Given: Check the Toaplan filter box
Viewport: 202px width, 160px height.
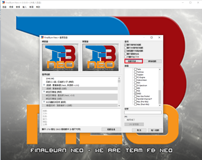Looking at the screenshot, I should click(x=135, y=75).
